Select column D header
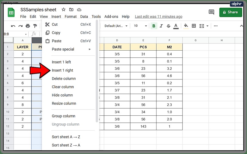This screenshot has height=154, width=247. (117, 40)
